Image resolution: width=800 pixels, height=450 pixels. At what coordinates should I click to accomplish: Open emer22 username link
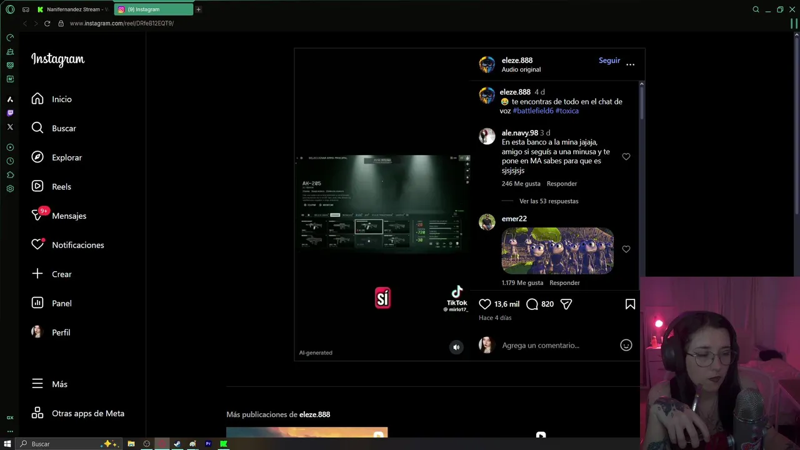514,219
